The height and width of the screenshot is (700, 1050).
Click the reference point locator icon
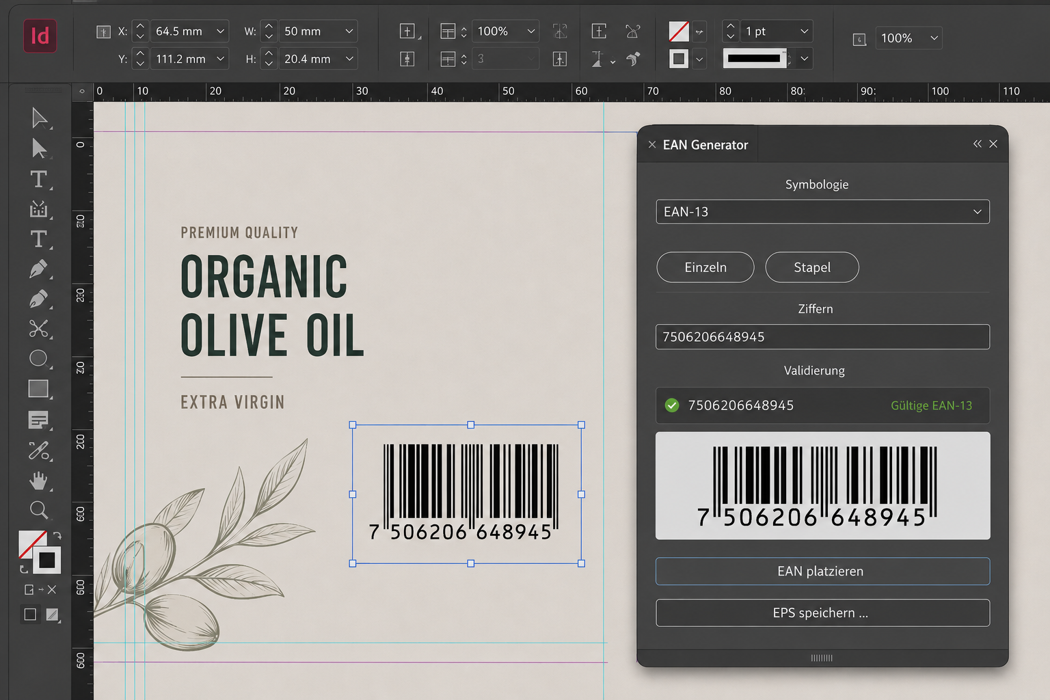[x=103, y=31]
